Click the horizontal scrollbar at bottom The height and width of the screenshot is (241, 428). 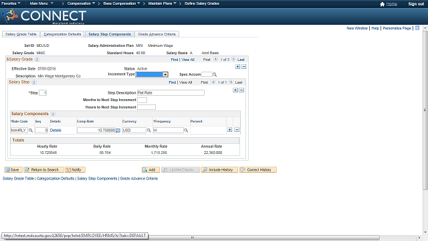(x=192, y=238)
